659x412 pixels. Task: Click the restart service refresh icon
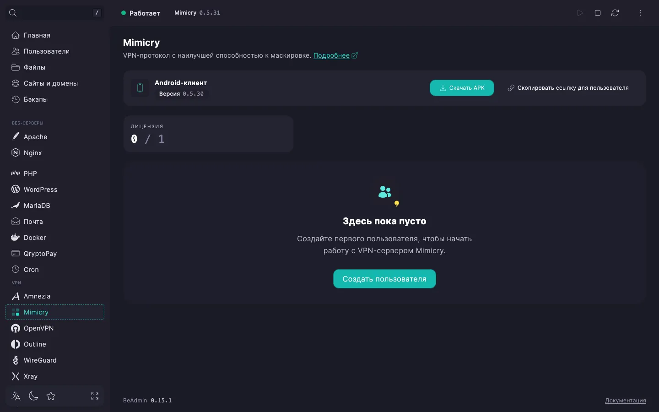click(615, 13)
